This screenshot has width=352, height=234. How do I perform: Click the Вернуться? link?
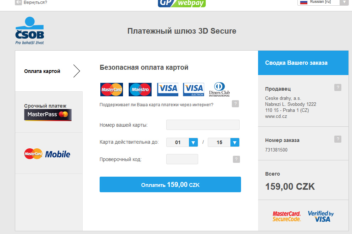35,2
